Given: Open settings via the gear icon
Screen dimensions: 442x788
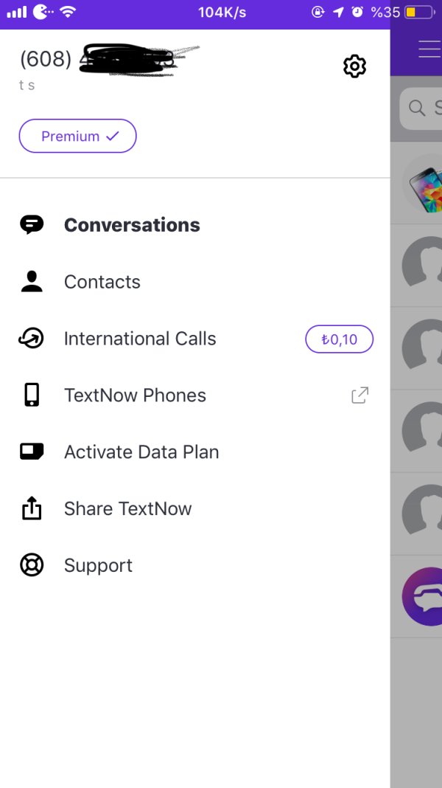Looking at the screenshot, I should point(354,66).
